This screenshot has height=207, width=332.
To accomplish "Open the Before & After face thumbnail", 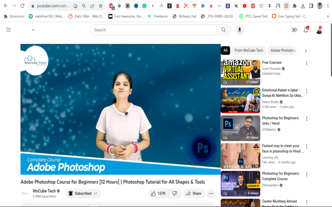I will point(241,156).
